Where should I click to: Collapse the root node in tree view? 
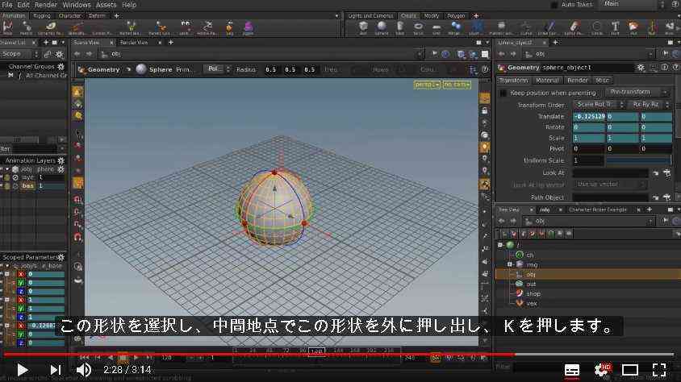click(x=500, y=245)
